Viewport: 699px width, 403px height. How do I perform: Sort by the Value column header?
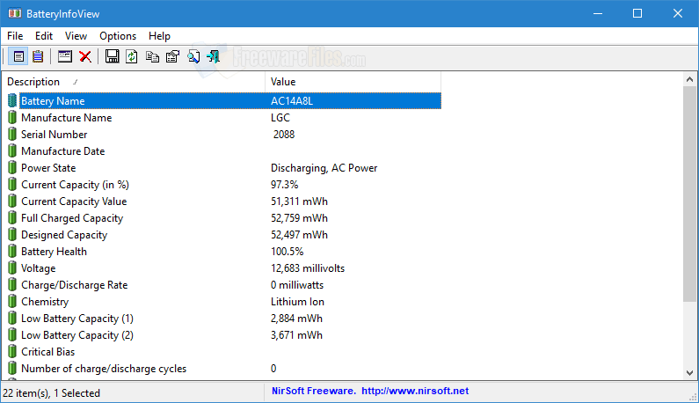coord(353,82)
